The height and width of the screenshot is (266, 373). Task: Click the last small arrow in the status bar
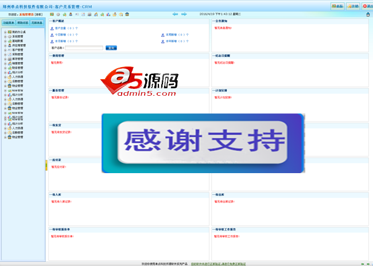point(368,264)
